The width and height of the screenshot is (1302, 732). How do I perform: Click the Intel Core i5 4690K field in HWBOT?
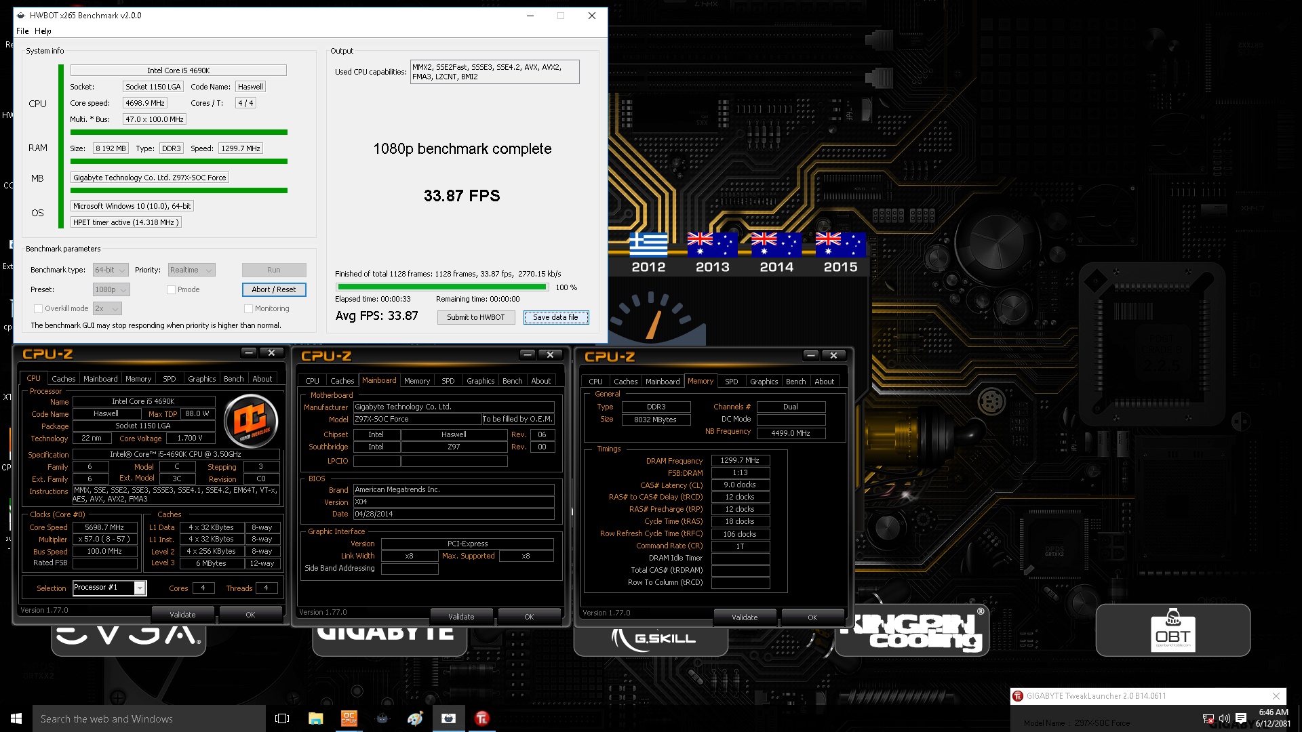178,70
